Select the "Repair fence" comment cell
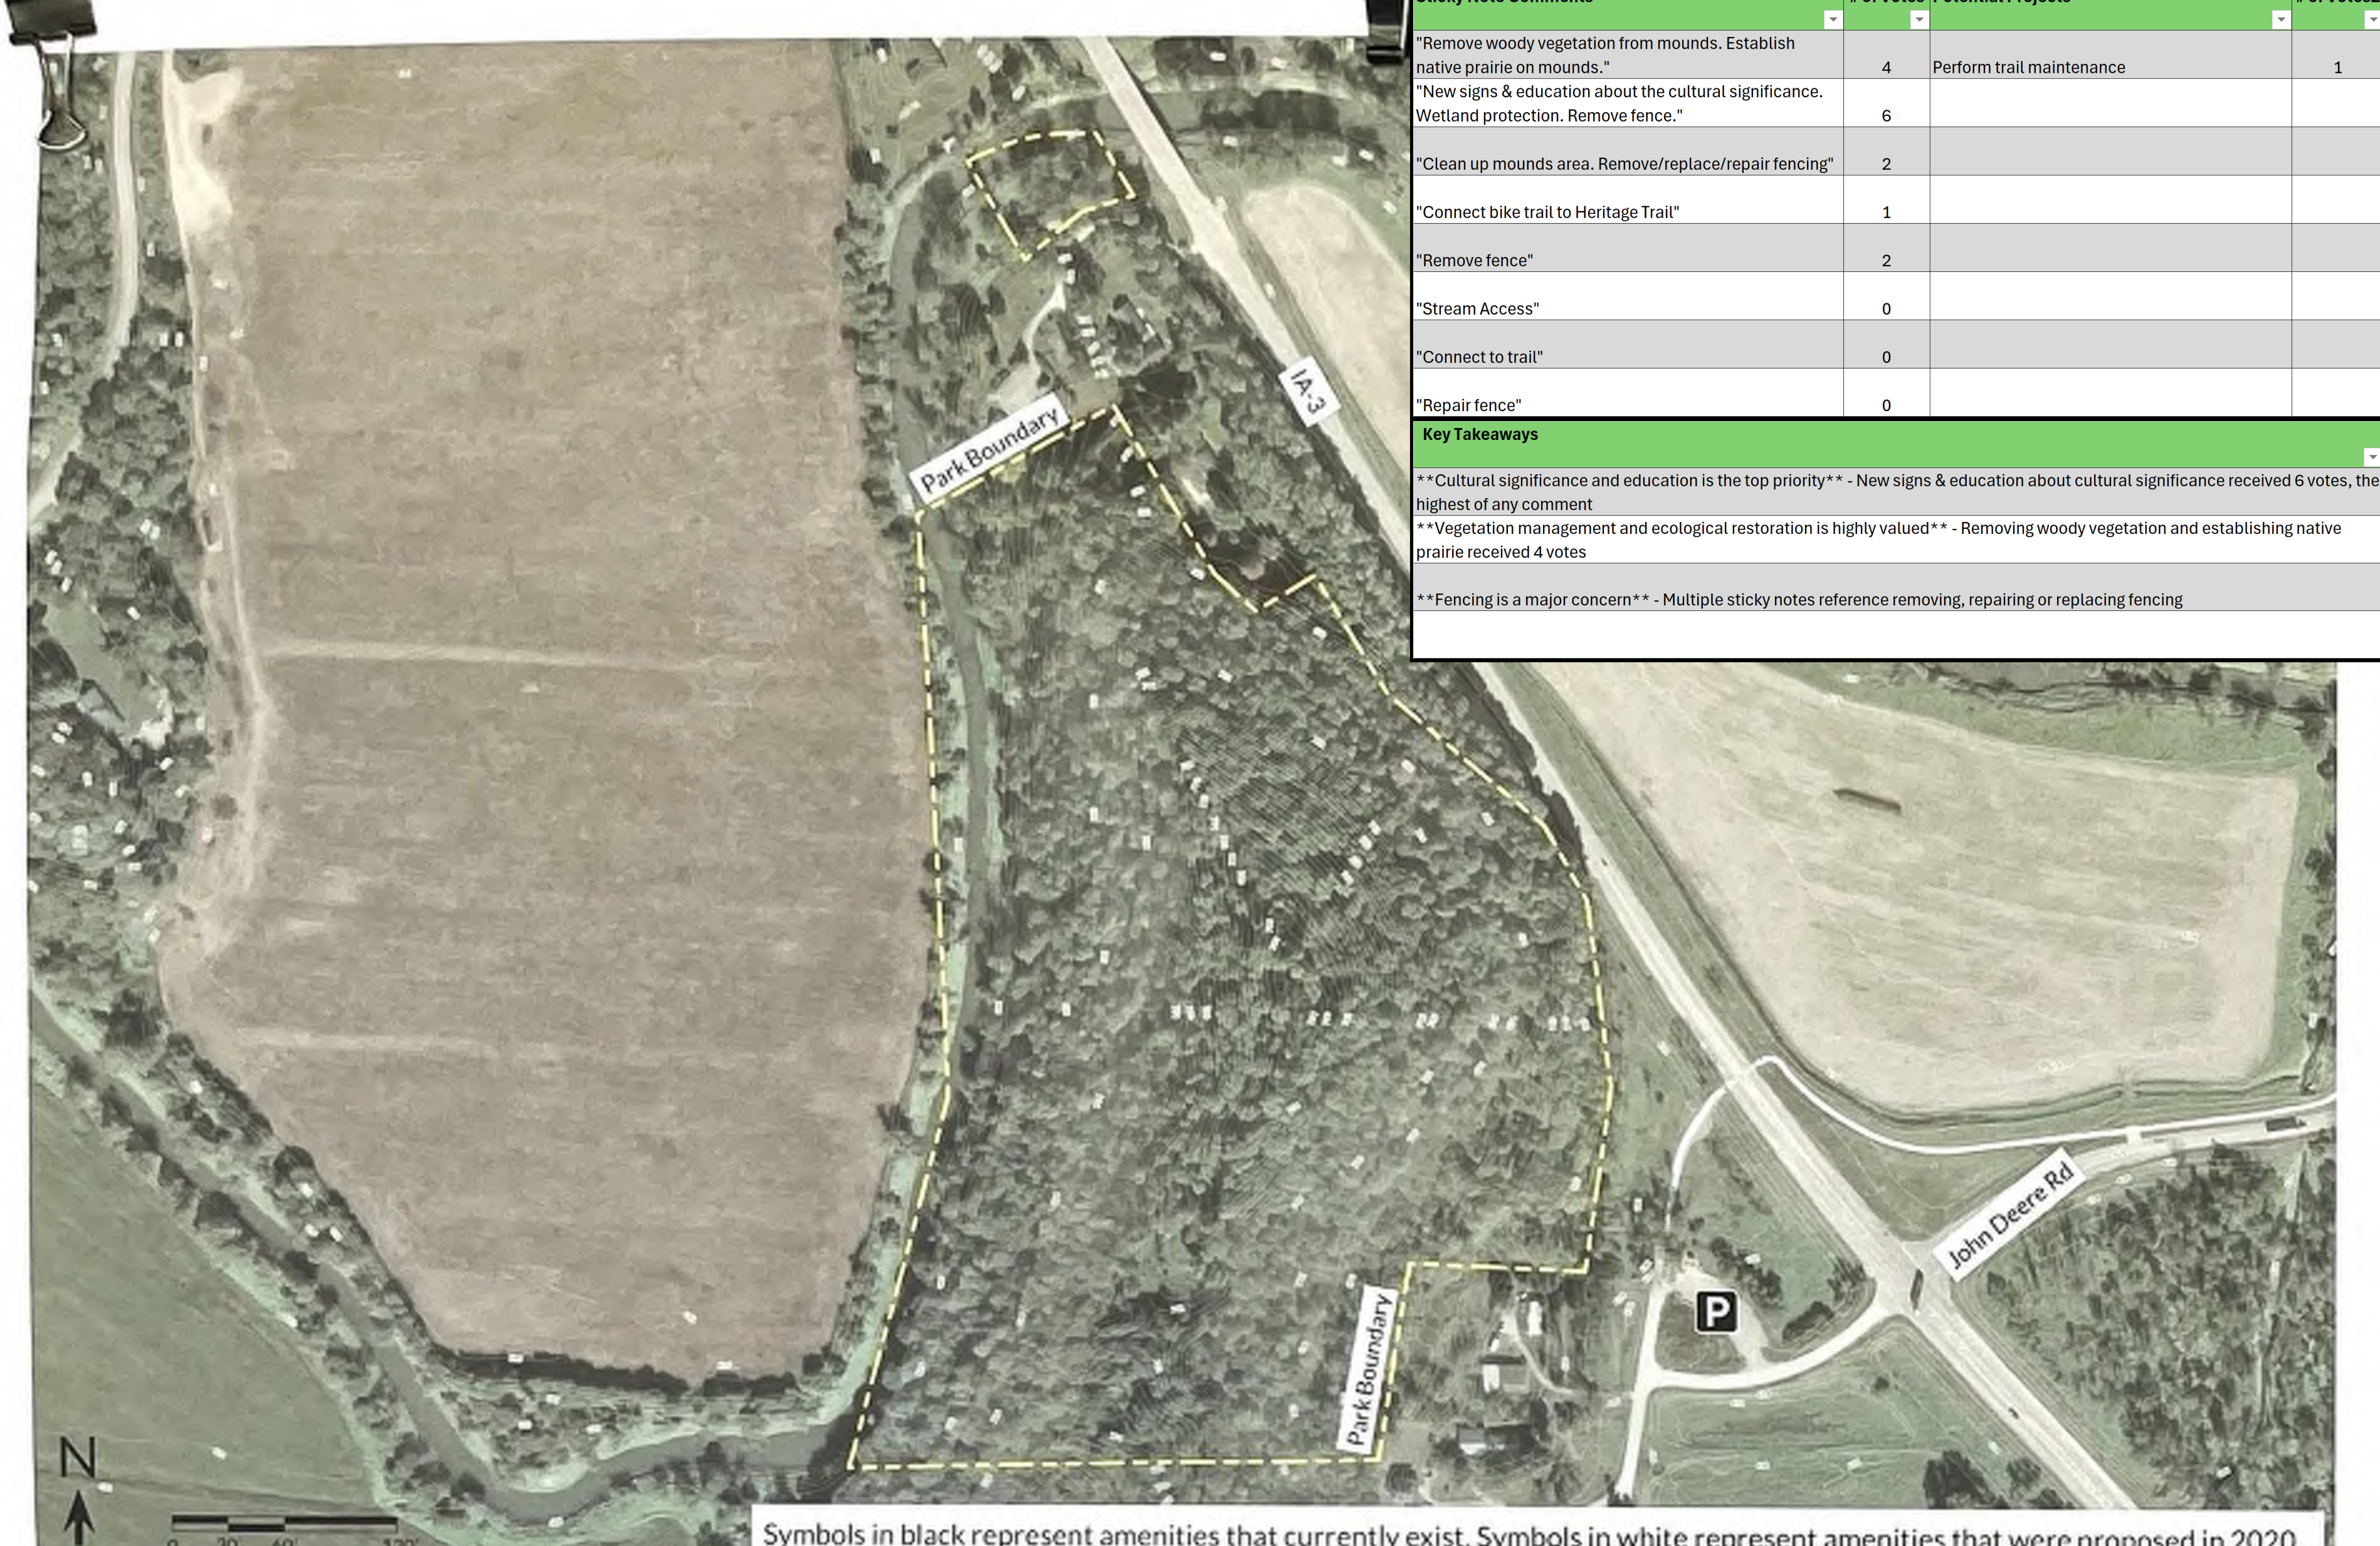The height and width of the screenshot is (1546, 2380). (1628, 393)
